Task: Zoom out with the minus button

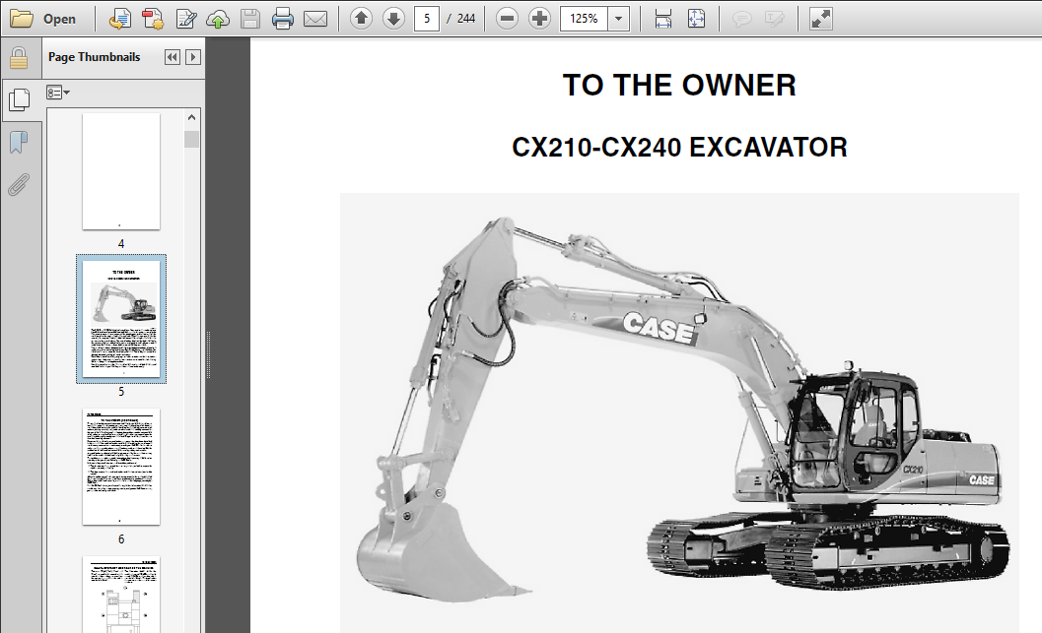Action: [x=507, y=19]
